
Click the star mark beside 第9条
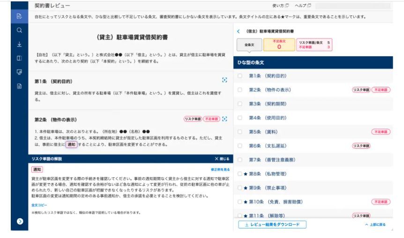click(x=246, y=188)
